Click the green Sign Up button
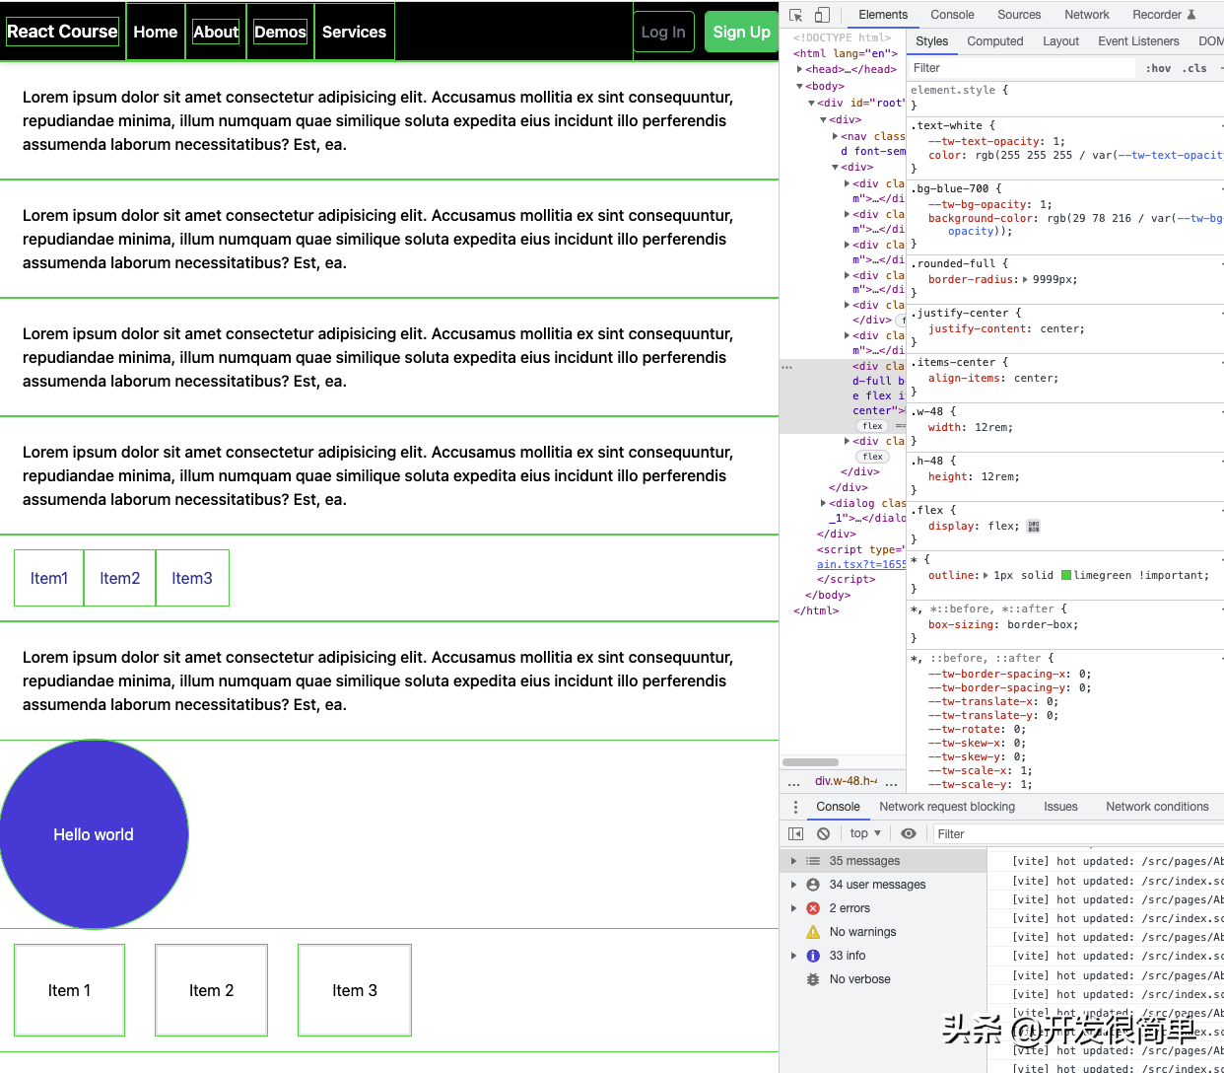This screenshot has height=1073, width=1224. [x=741, y=32]
